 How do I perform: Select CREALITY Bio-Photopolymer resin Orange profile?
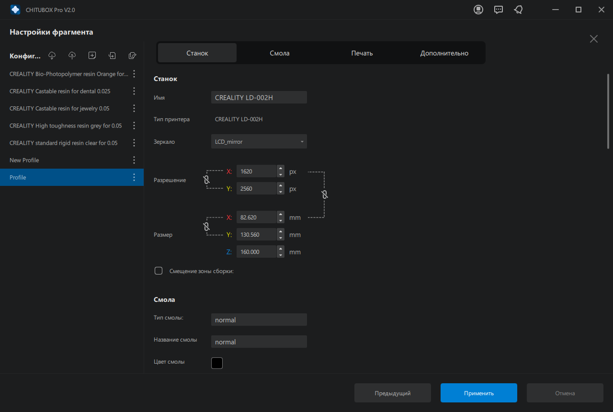pos(72,74)
